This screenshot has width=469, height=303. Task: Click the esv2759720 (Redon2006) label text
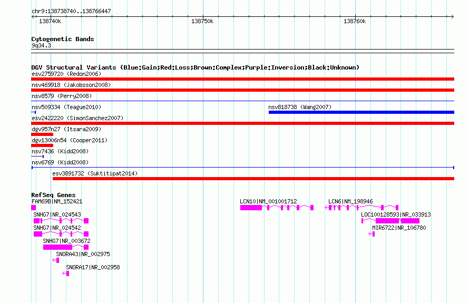[66, 74]
